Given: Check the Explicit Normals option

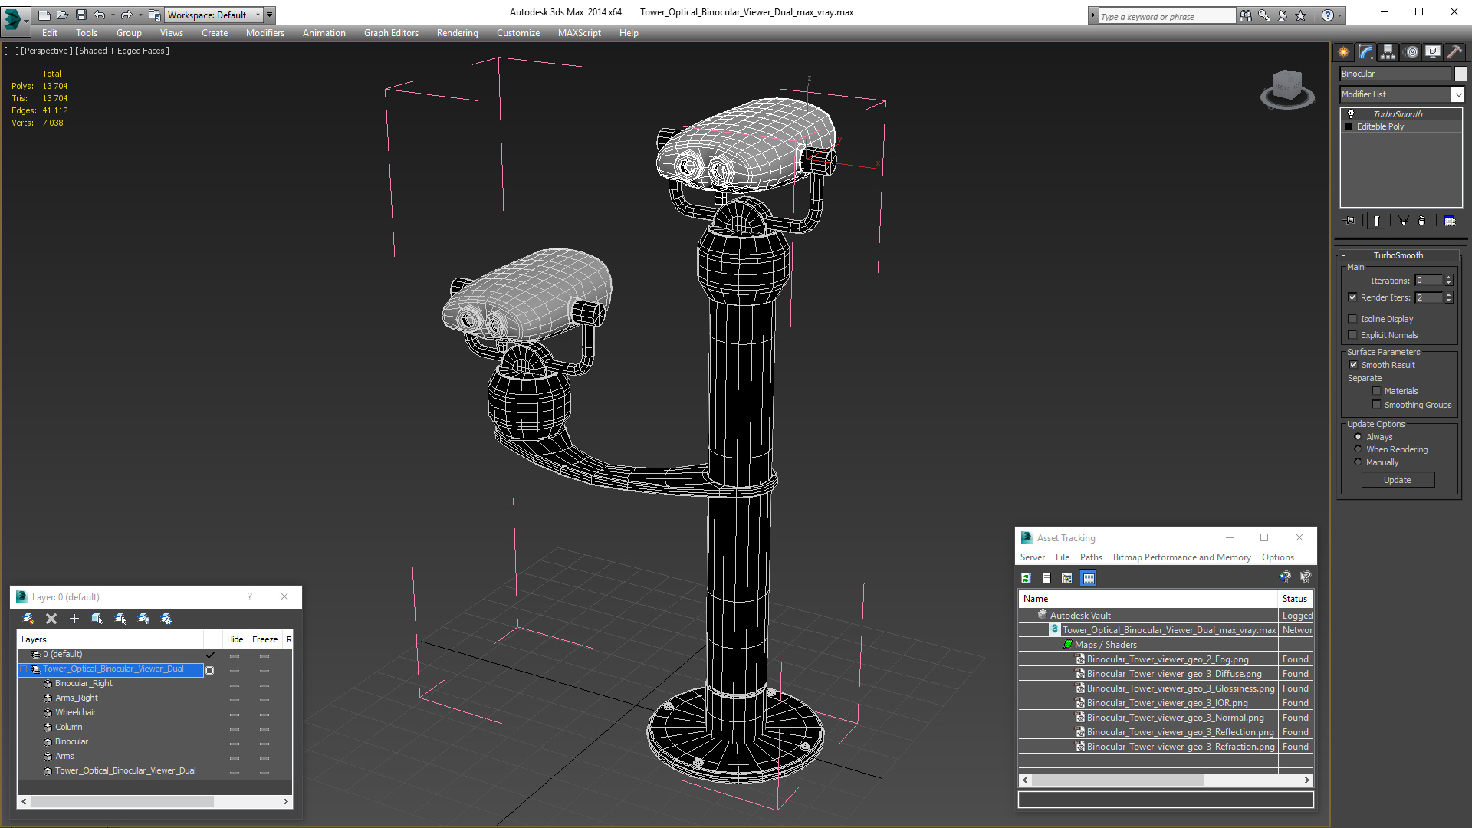Looking at the screenshot, I should tap(1353, 335).
